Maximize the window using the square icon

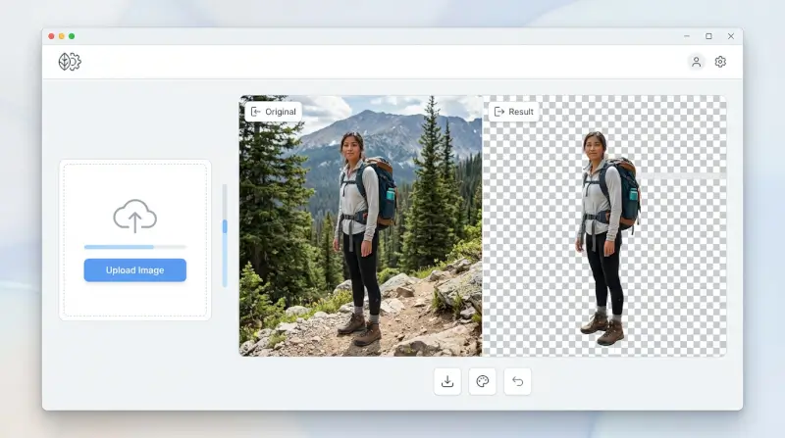708,36
